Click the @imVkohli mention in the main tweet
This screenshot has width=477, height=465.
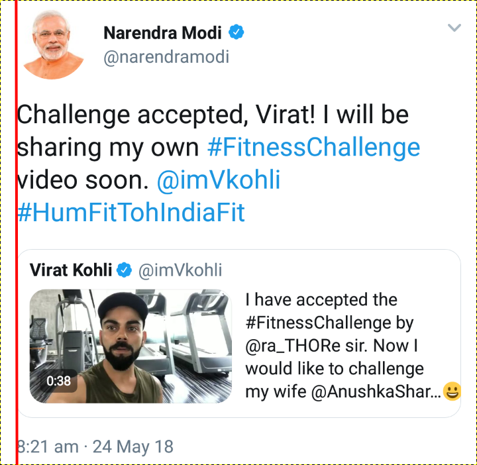tap(219, 180)
